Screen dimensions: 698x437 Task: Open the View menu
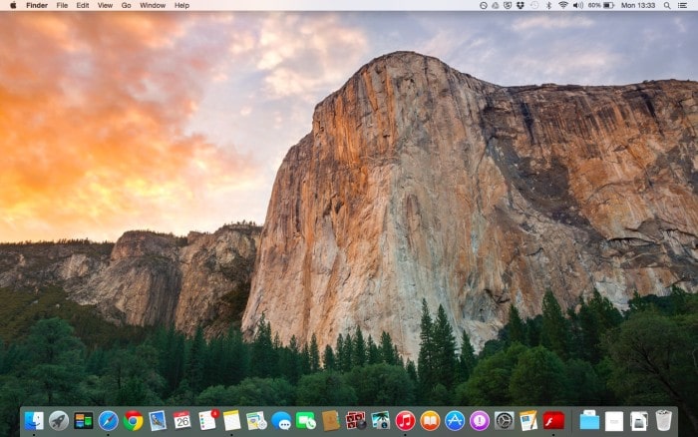pos(105,5)
